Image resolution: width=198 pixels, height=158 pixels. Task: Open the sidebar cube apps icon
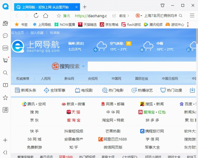click(5, 24)
